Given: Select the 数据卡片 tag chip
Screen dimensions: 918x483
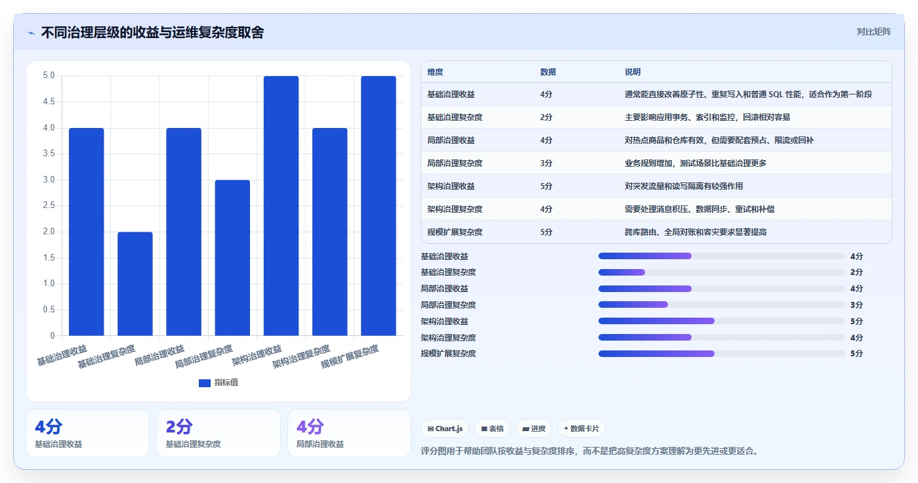Looking at the screenshot, I should pos(581,429).
